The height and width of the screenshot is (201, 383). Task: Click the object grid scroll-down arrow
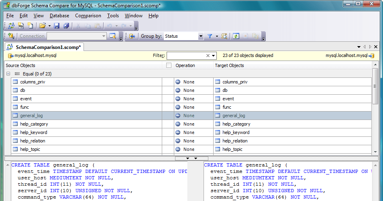(375, 152)
